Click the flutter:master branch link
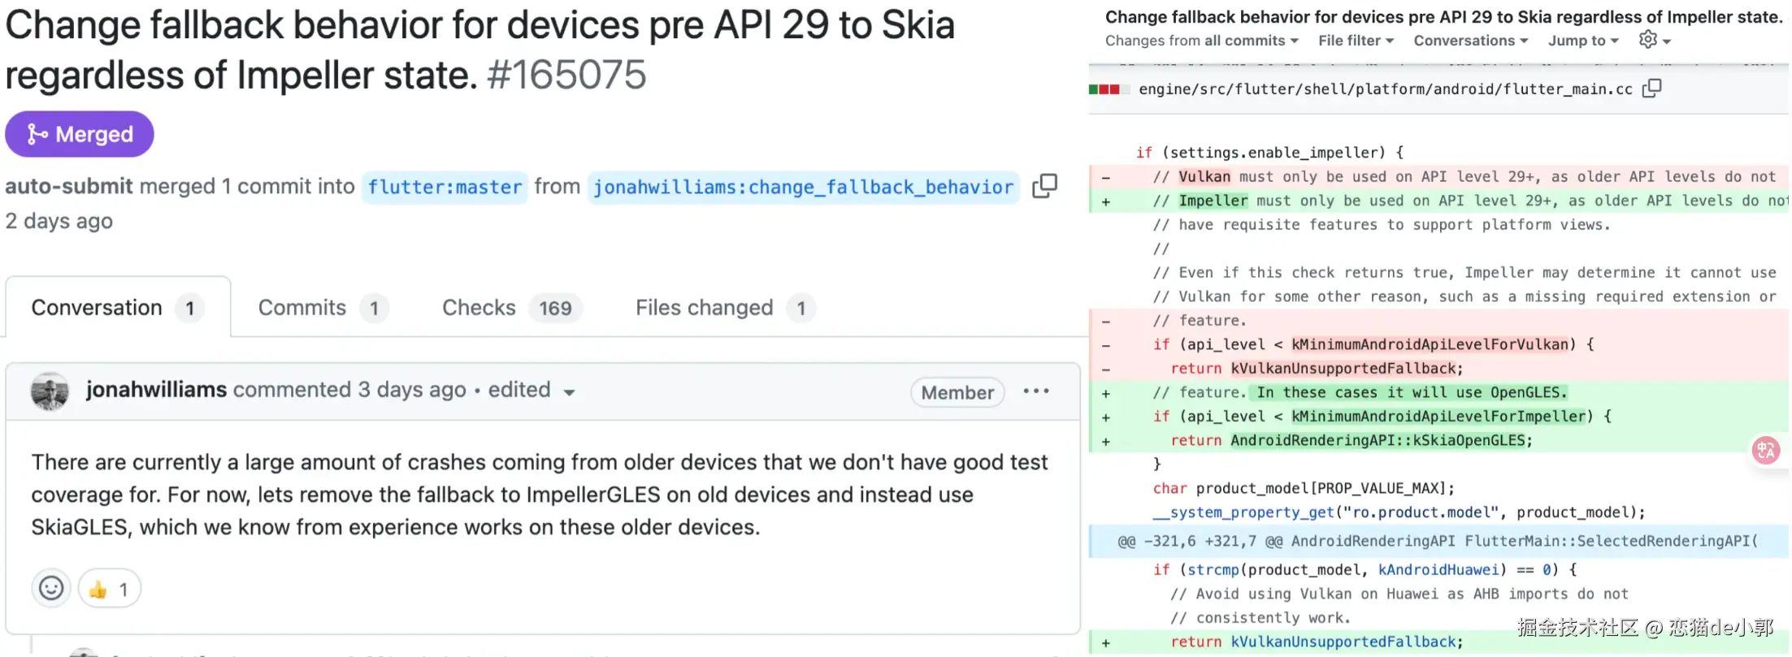Screen dimensions: 1792x657 click(445, 187)
